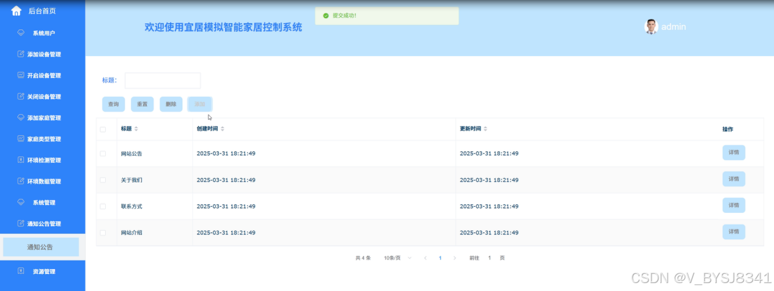Screen dimensions: 774x291
Task: Open the 系统管理 menu
Action: (43, 202)
